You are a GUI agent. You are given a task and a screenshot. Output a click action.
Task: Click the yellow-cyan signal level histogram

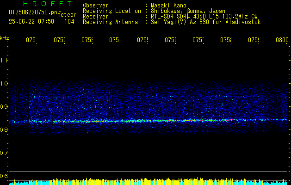point(148,181)
